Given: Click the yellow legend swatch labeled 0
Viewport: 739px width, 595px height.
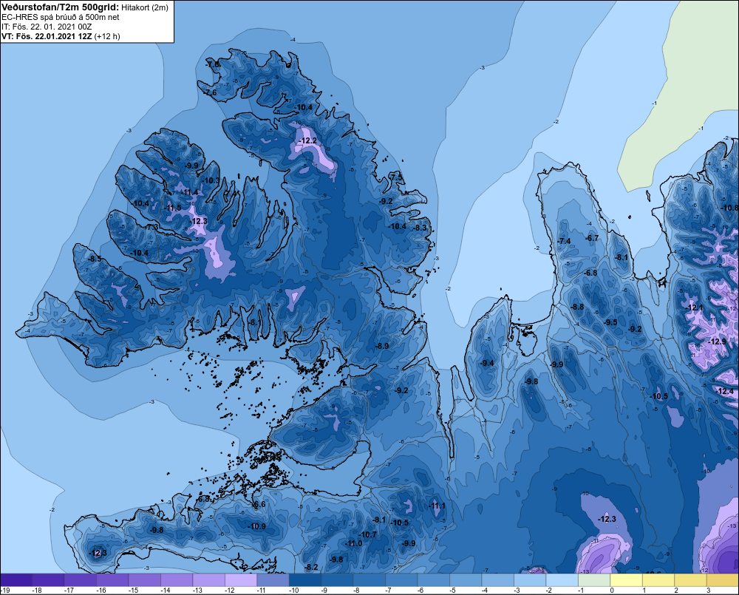Looking at the screenshot, I should [627, 580].
